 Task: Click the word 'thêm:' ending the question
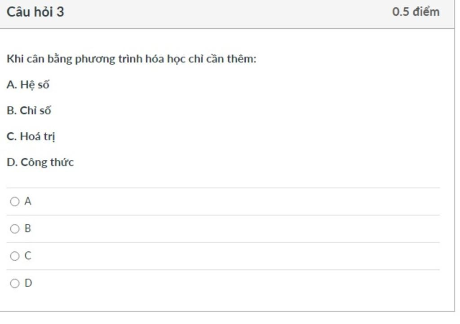tap(242, 59)
